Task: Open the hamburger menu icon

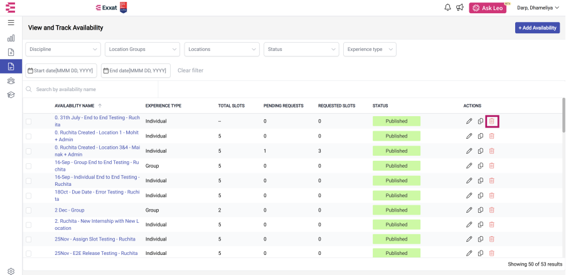Action: click(11, 23)
